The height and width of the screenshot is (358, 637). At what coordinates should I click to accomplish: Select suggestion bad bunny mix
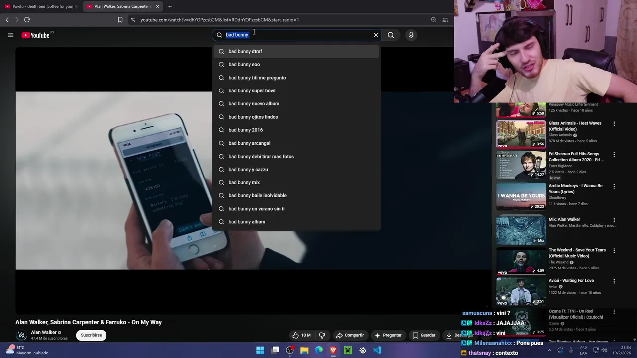pos(296,182)
